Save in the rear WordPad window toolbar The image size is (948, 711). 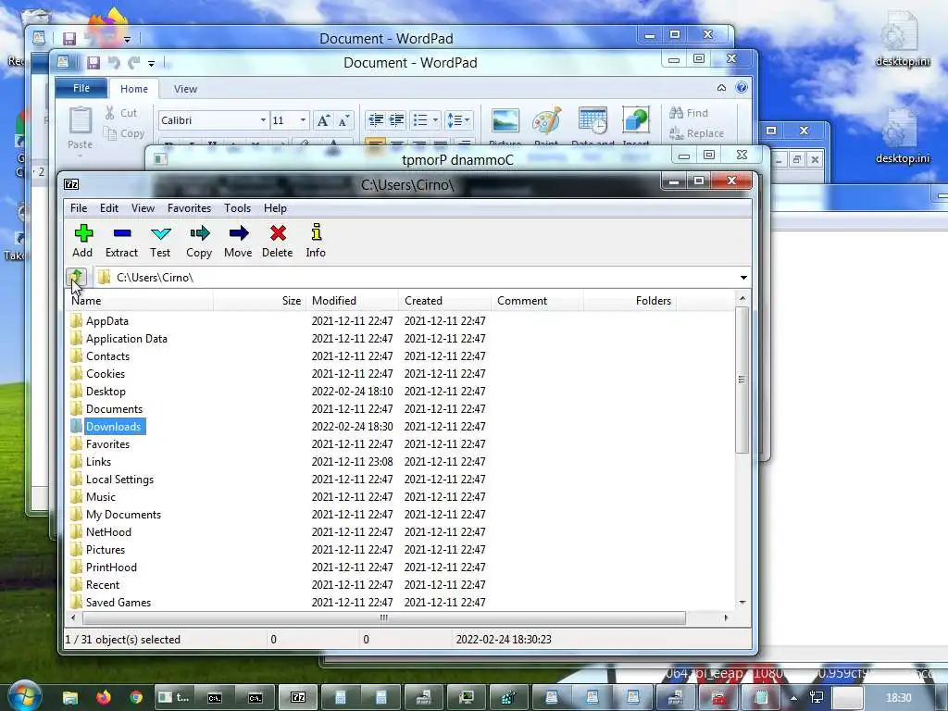tap(69, 39)
